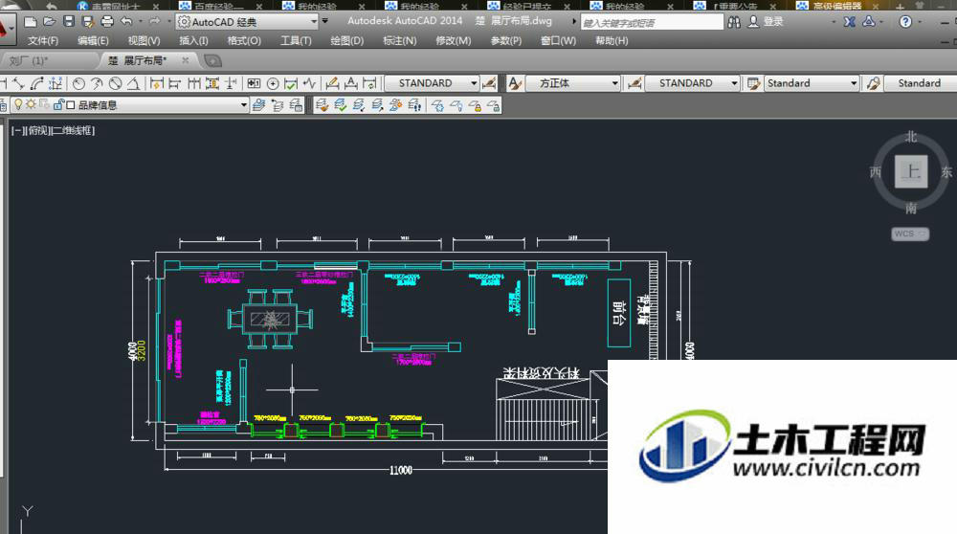
Task: Click the search keyword input field
Action: (x=651, y=23)
